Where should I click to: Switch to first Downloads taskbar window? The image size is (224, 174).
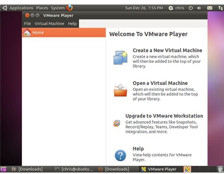pos(27,169)
